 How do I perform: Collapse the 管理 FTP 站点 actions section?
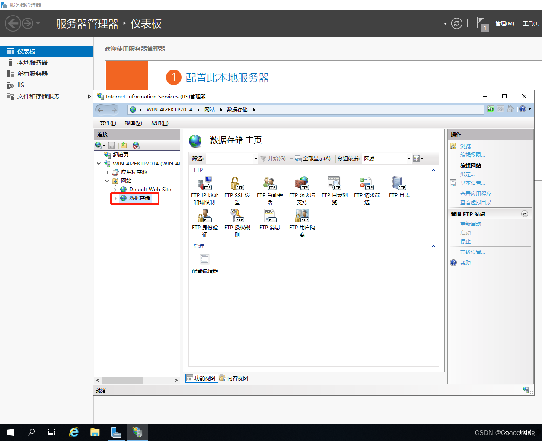coord(525,214)
